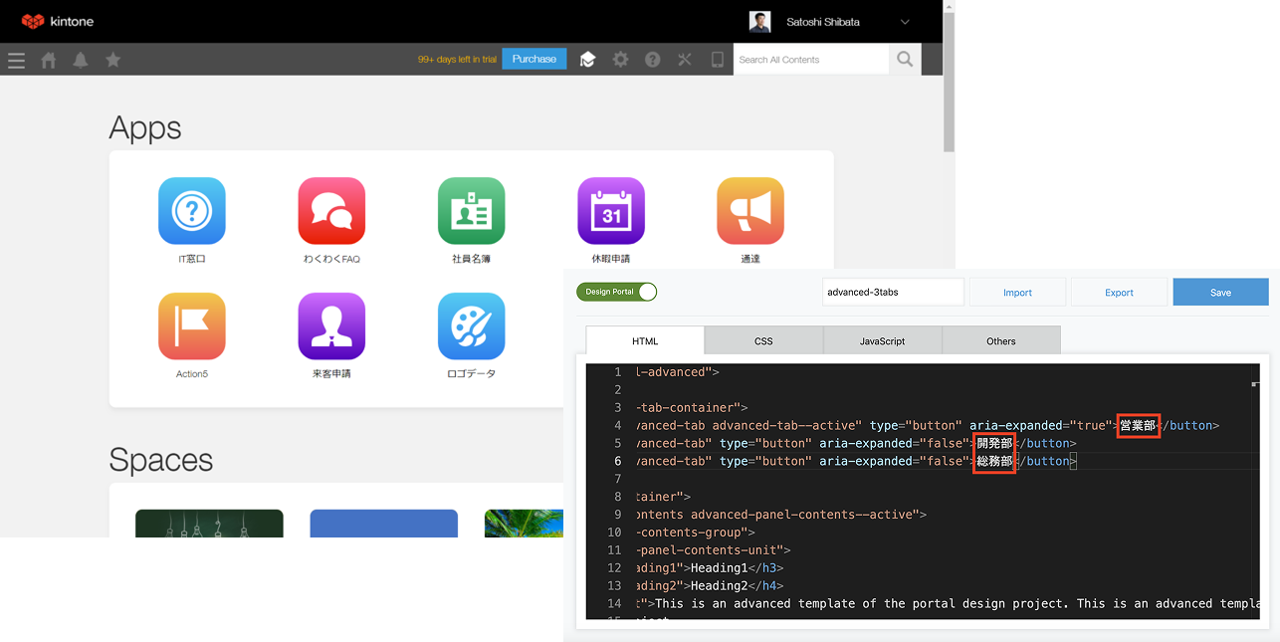Viewport: 1280px width, 642px height.
Task: Click the Search All Contents field
Action: [811, 59]
